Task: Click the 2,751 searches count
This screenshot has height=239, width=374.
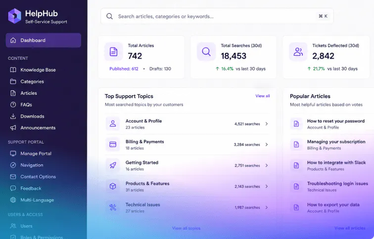Action: (247, 165)
